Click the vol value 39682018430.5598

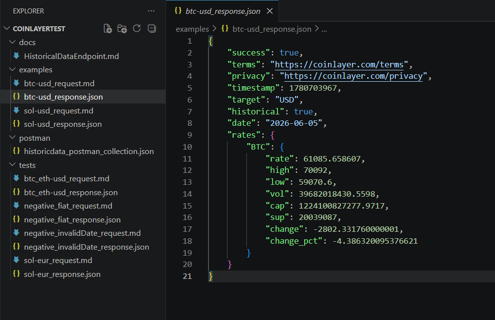click(x=336, y=194)
